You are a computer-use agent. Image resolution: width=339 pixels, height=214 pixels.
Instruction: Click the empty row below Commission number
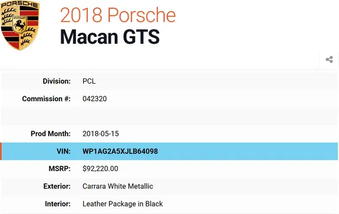coord(170,116)
